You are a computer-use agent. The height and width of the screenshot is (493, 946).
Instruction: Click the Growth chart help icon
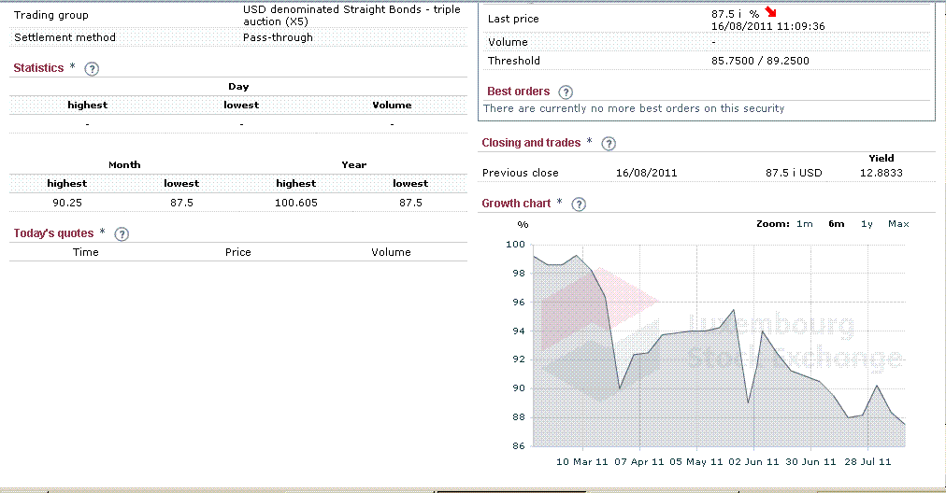pos(579,204)
